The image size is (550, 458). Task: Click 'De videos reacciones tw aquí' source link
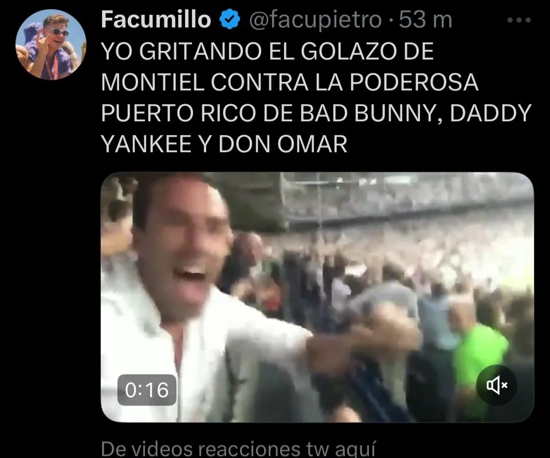point(238,448)
